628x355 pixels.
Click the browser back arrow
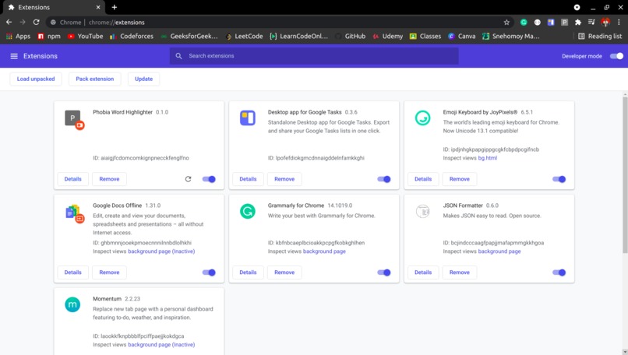point(9,23)
